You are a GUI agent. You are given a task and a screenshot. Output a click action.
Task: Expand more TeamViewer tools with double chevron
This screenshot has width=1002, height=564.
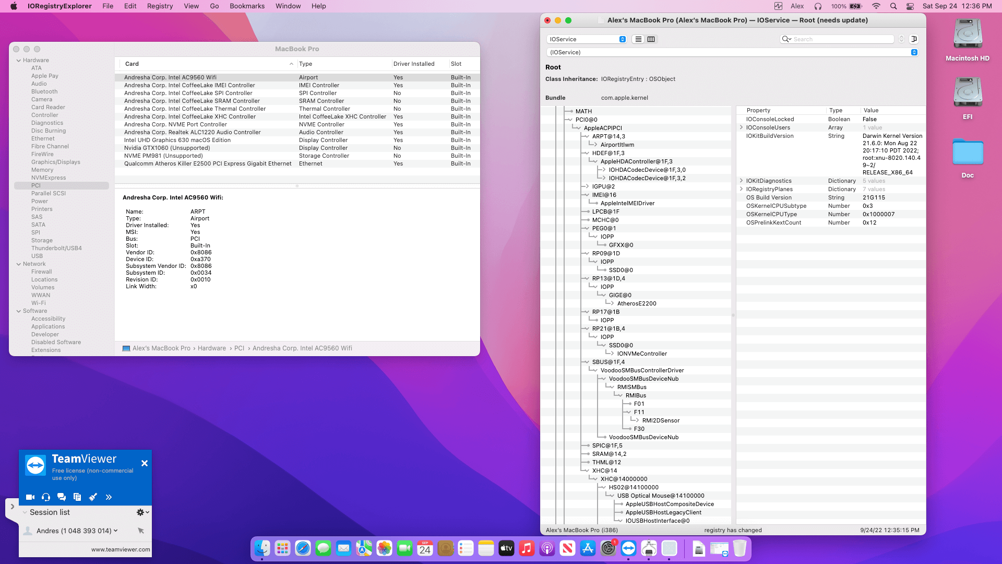click(x=109, y=497)
